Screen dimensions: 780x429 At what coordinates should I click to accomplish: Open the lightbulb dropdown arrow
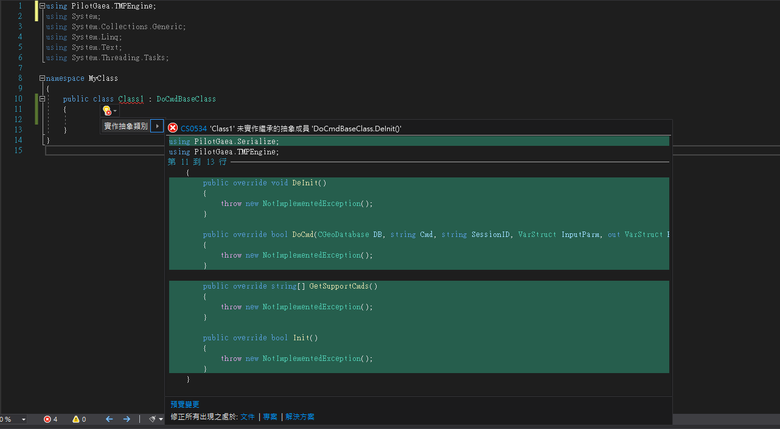coord(114,111)
